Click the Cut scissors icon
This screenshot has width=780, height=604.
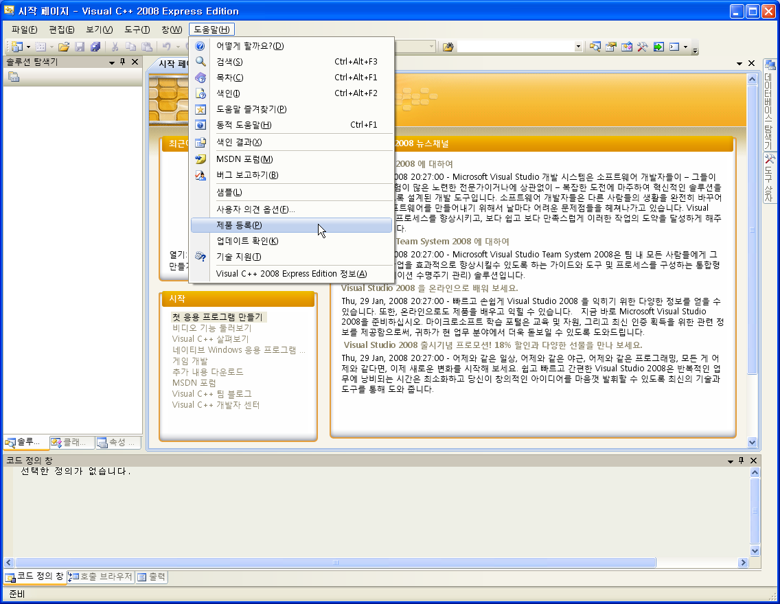pyautogui.click(x=115, y=47)
